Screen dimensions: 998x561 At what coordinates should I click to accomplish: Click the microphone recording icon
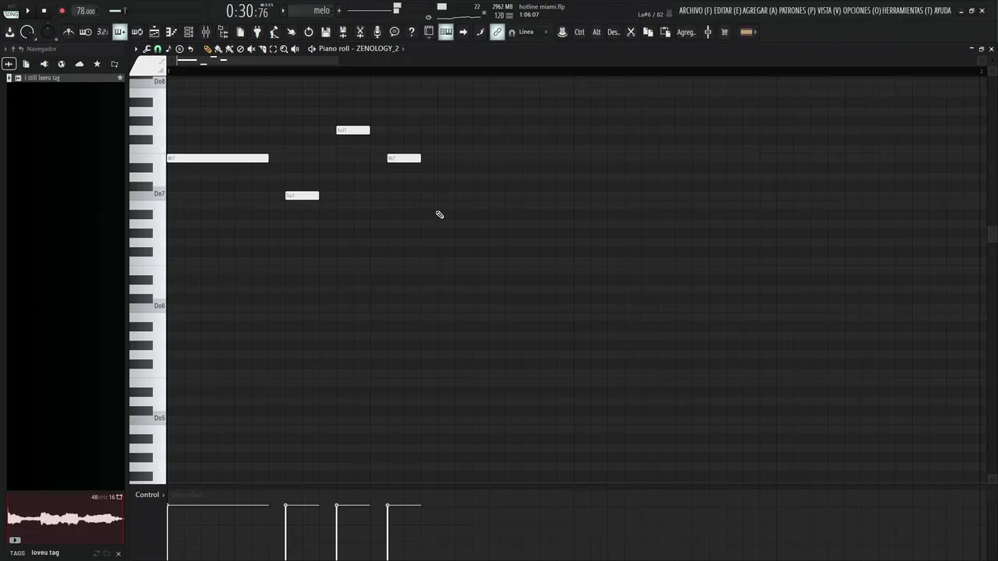coord(377,32)
